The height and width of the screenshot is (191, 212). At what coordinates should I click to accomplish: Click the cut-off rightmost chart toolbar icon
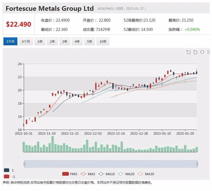(x=208, y=52)
